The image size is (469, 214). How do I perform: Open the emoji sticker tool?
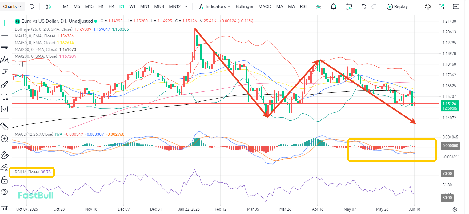4,109
